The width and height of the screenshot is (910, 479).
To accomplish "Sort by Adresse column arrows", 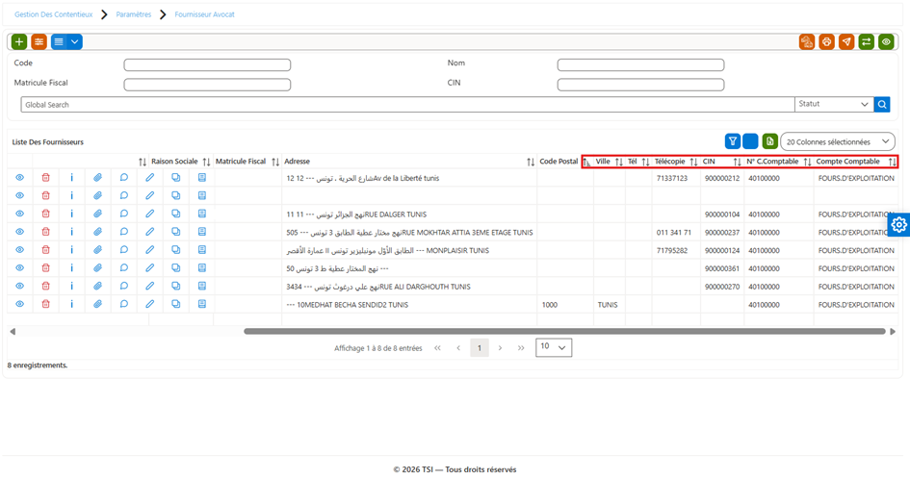I will tap(531, 162).
